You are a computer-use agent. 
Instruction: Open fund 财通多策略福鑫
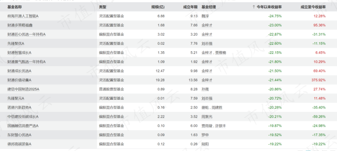tap(20, 25)
